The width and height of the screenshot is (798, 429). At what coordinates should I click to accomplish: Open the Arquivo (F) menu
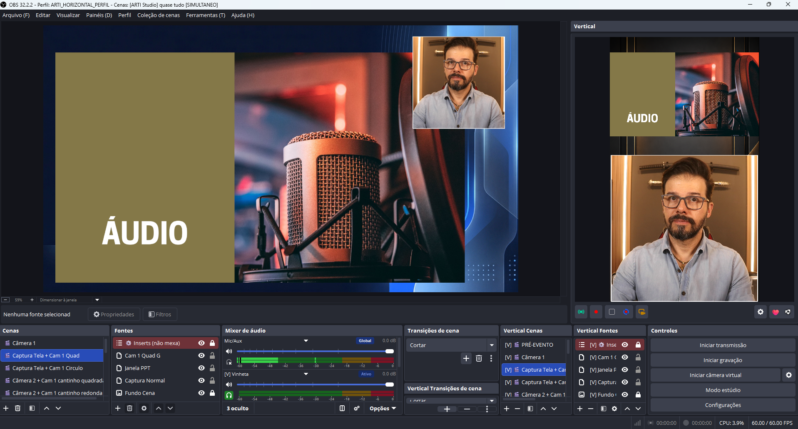point(16,15)
